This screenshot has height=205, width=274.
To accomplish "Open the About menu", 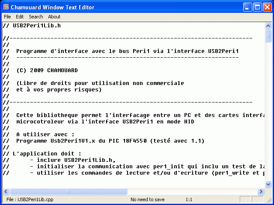I will pos(54,17).
